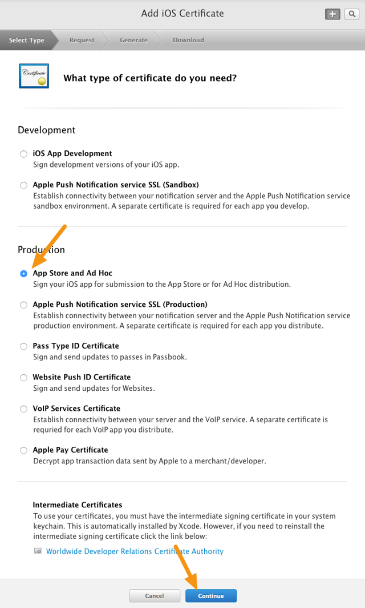365x608 pixels.
Task: Click the certificate icon beside the WWDR link
Action: [x=37, y=551]
